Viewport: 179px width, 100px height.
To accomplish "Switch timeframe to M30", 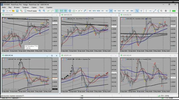I will (x=98, y=11).
